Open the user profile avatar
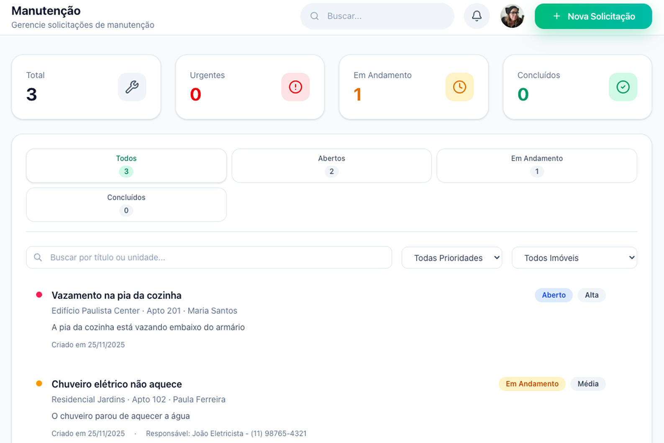The width and height of the screenshot is (664, 443). pyautogui.click(x=512, y=16)
